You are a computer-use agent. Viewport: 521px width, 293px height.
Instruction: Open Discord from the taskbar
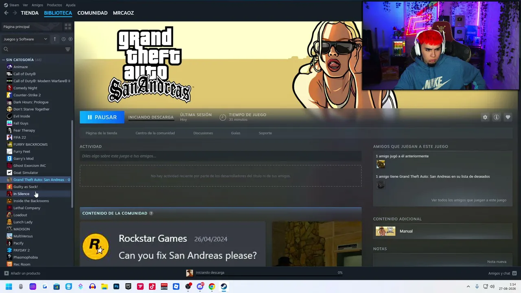coord(200,286)
